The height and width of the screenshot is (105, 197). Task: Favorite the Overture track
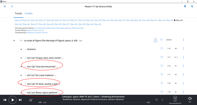pyautogui.click(x=162, y=48)
